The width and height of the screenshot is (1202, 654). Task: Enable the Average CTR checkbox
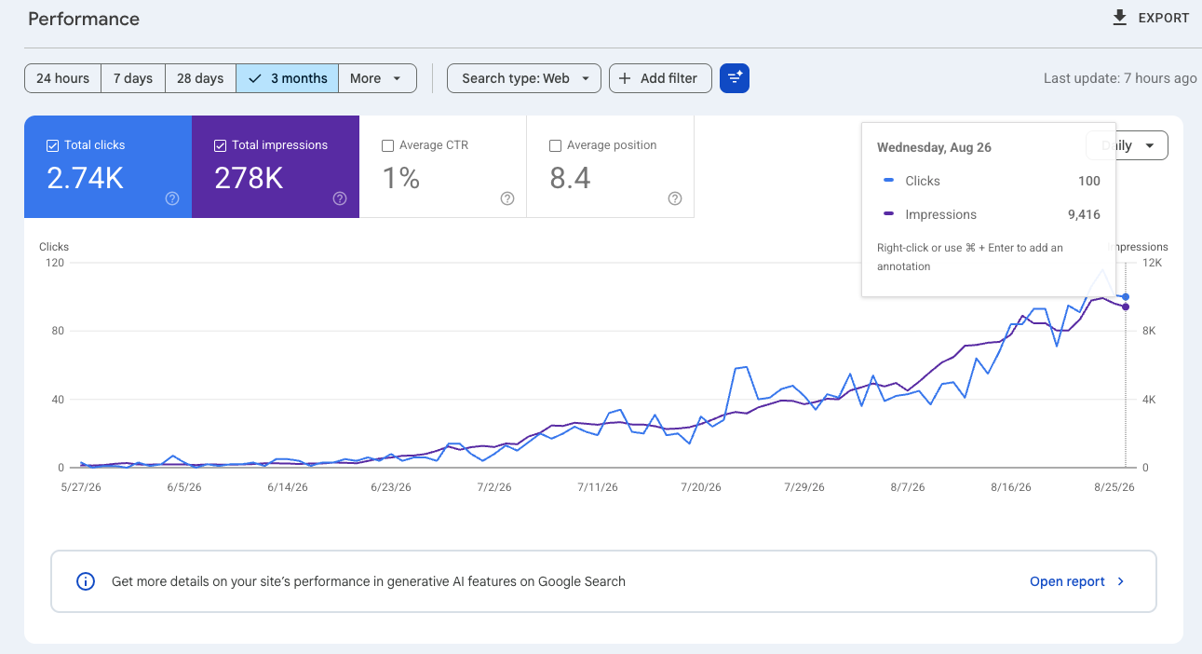pos(387,145)
